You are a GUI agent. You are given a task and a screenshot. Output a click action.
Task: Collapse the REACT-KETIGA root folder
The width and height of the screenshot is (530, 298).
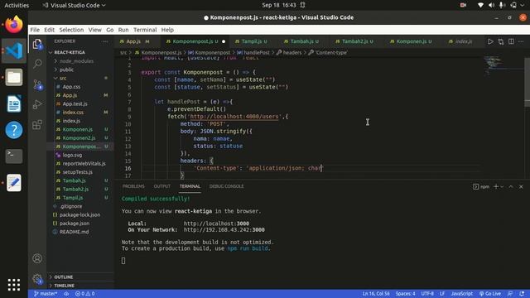pos(70,52)
